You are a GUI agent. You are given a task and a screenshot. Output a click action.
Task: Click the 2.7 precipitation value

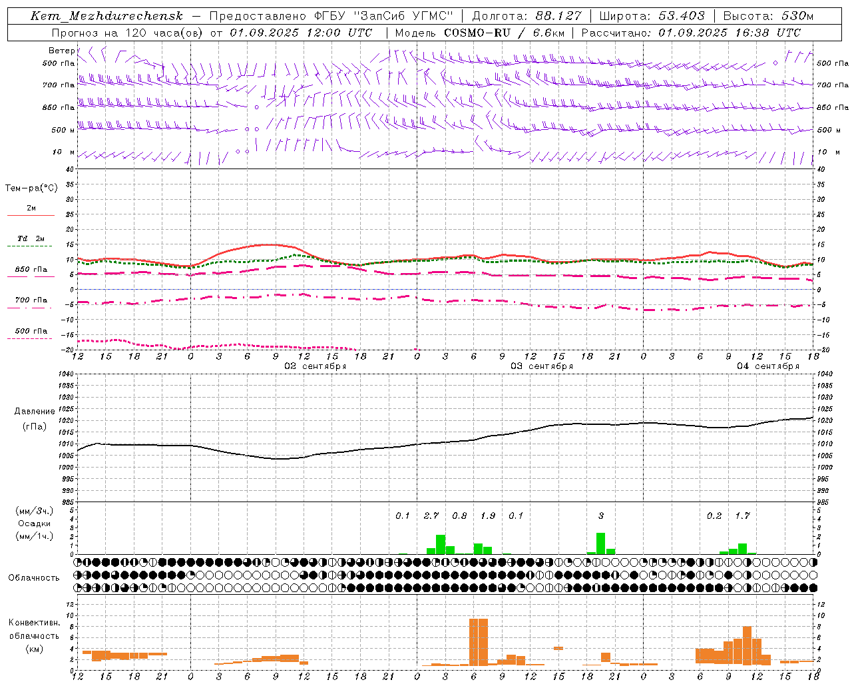click(x=431, y=516)
